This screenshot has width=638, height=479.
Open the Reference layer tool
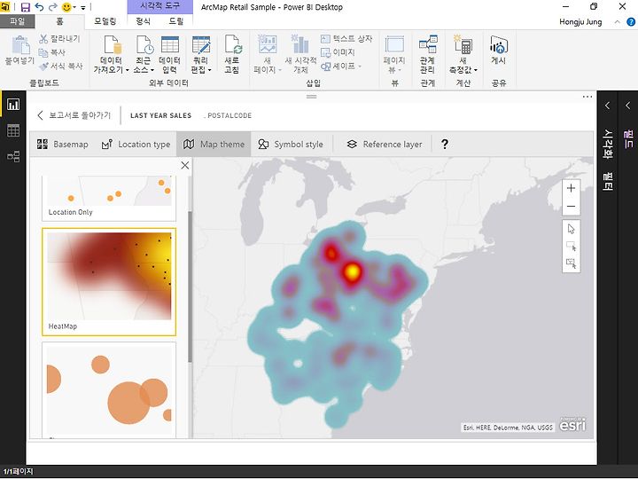pos(385,145)
